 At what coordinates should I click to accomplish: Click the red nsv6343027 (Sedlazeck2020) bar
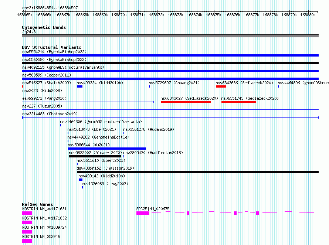point(186,102)
